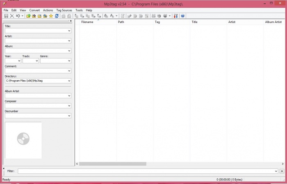Click the horizontal scrollbar in file list
This screenshot has width=287, height=184.
(113, 164)
